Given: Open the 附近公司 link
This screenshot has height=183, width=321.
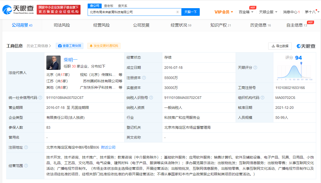Looking at the screenshot, I should point(108,147).
